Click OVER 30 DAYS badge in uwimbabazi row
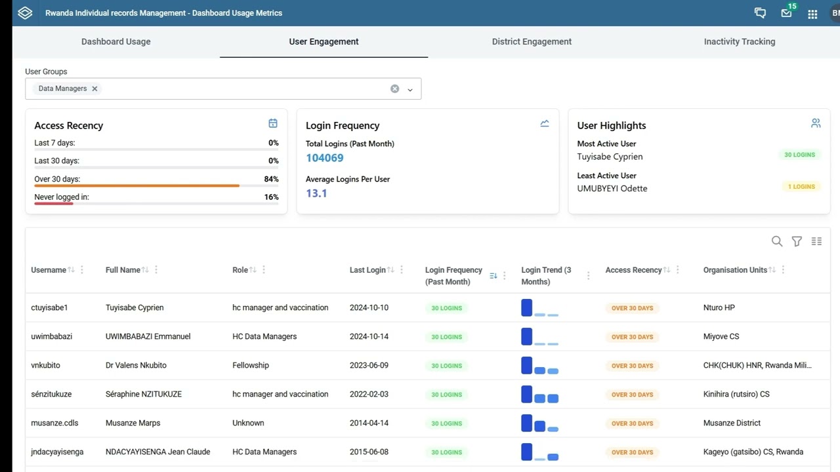The height and width of the screenshot is (472, 840). coord(633,337)
